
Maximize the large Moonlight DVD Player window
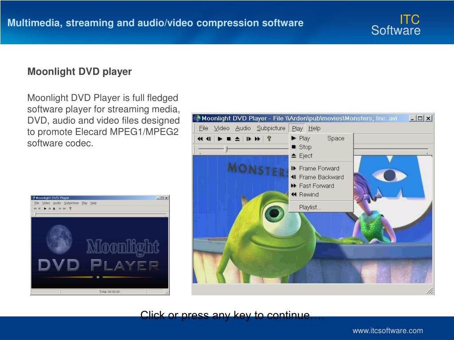420,118
